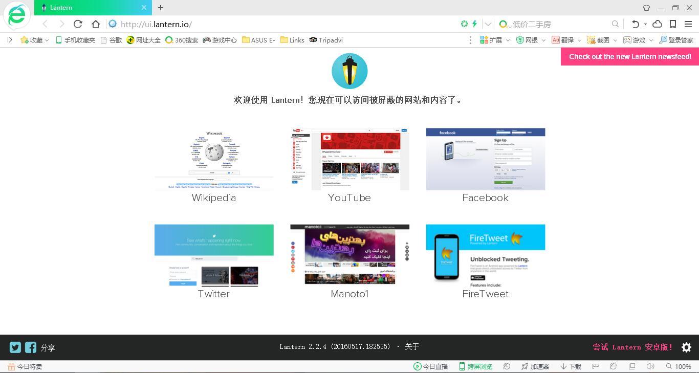Image resolution: width=699 pixels, height=373 pixels.
Task: Expand the undo closed tab dropdown arrow
Action: tap(645, 24)
